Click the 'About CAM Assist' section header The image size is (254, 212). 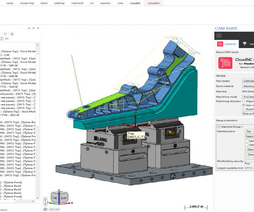pyautogui.click(x=227, y=52)
